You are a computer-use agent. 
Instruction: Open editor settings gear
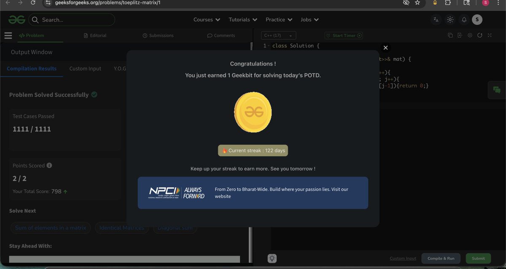[x=470, y=35]
